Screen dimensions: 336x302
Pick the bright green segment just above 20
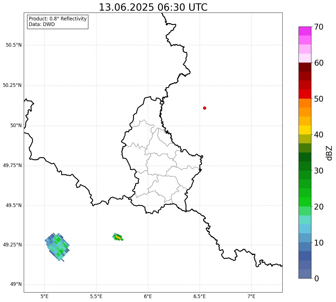305,202
